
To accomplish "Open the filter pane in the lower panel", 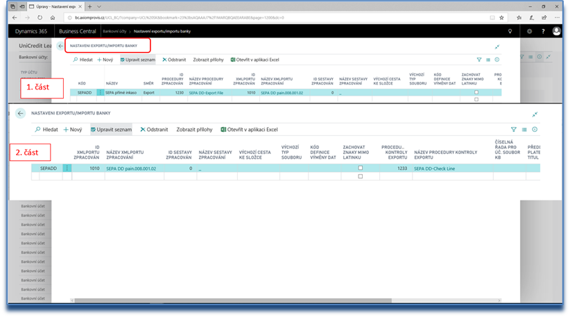I will pos(514,129).
